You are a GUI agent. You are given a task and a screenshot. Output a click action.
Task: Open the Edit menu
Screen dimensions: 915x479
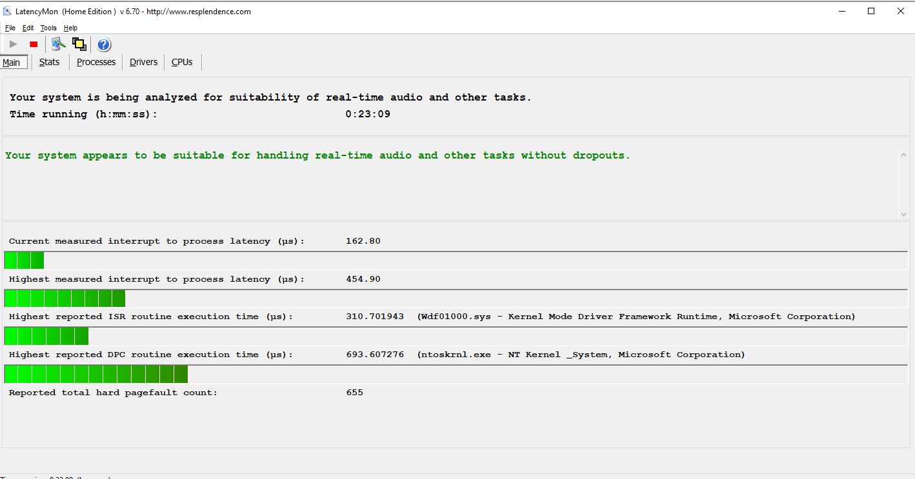coord(28,28)
